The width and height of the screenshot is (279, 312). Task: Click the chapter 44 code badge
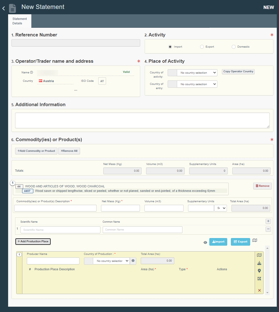coord(19,187)
